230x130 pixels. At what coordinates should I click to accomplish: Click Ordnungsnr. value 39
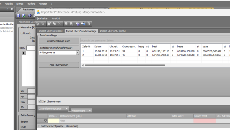(124, 51)
